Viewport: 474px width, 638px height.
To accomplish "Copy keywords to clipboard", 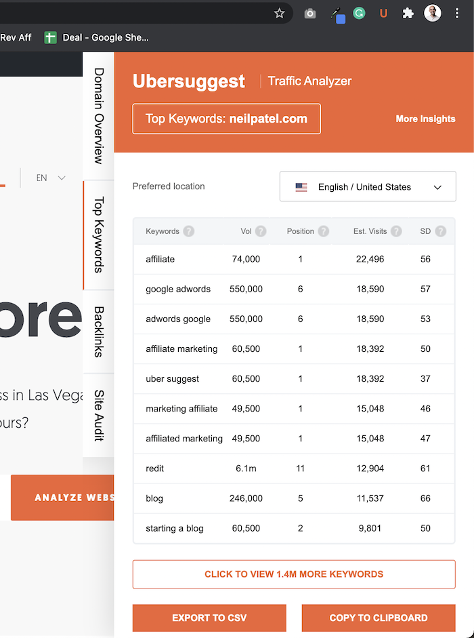I will (379, 618).
